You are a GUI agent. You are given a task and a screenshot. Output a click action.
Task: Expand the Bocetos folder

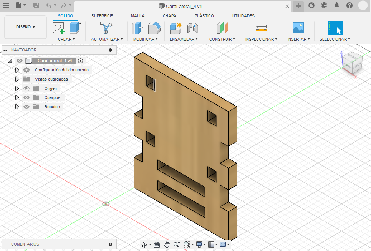click(17, 107)
